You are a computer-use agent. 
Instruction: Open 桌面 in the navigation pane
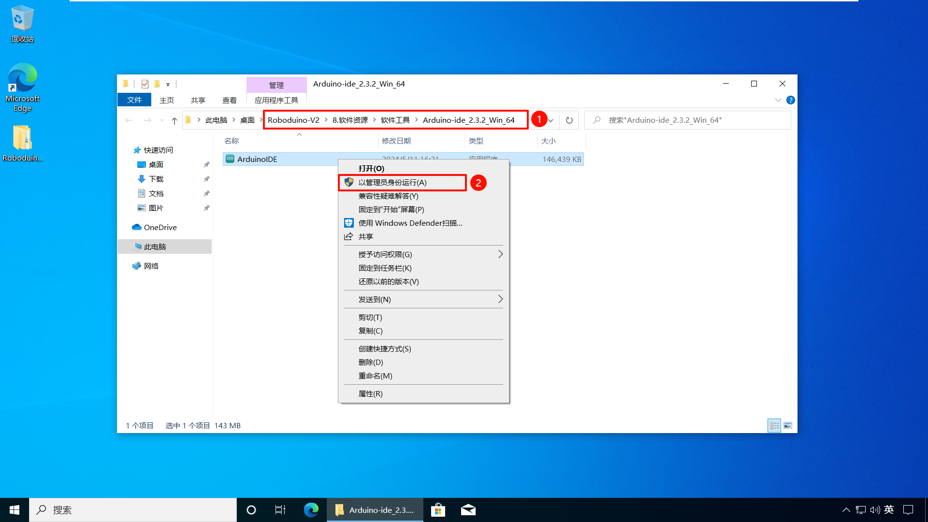156,165
